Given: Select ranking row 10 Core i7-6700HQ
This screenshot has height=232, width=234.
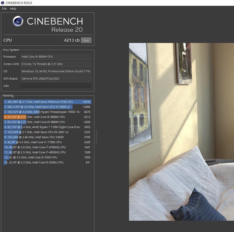Looking at the screenshot, I should coord(47,147).
